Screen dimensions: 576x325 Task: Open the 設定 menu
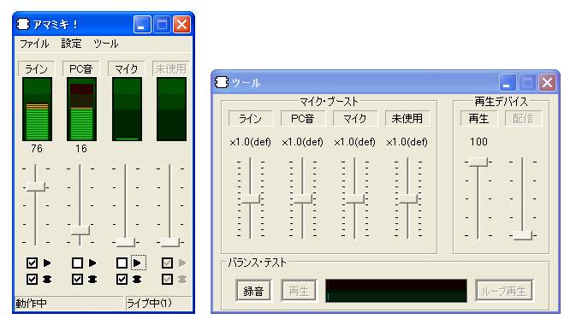[71, 44]
